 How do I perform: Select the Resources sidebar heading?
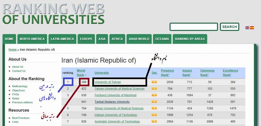click(x=19, y=110)
